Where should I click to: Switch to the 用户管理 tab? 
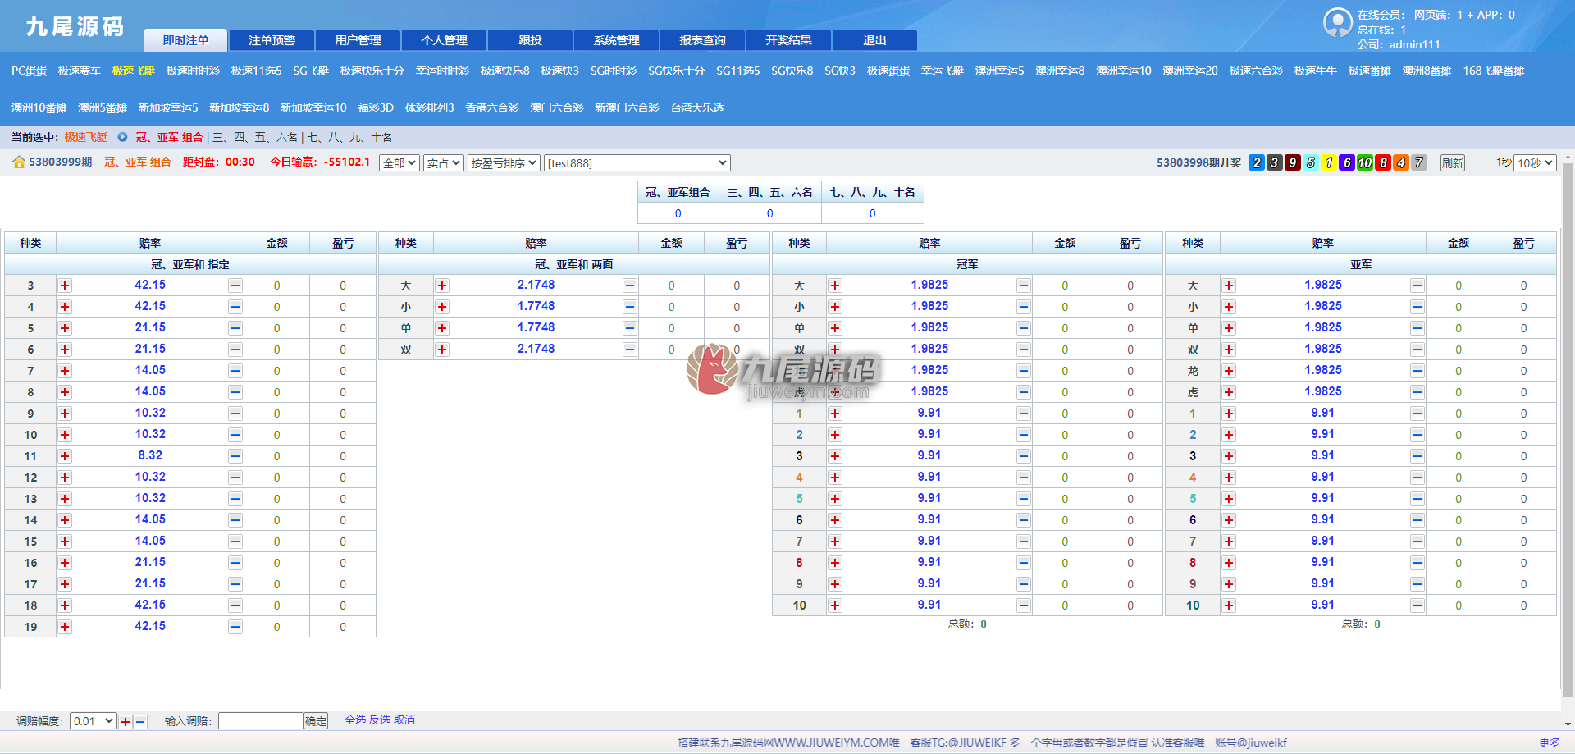coord(358,40)
